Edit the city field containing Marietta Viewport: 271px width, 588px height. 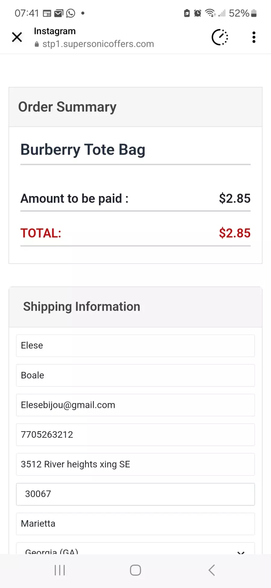[135, 524]
